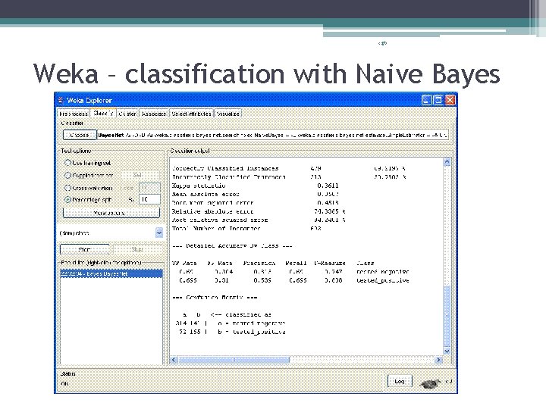546x409 pixels.
Task: Maximize the Weka Explorer window
Action: 438,100
